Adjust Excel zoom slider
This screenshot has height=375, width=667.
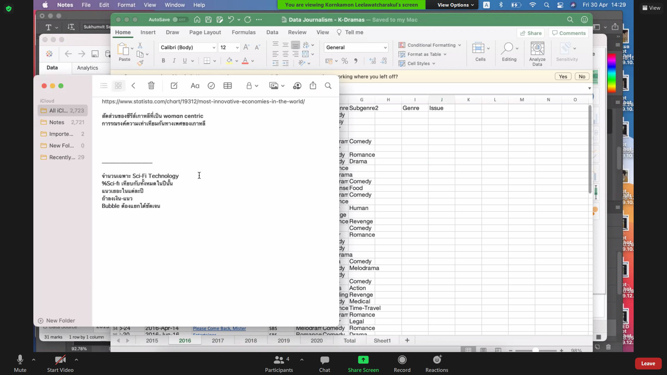point(536,350)
